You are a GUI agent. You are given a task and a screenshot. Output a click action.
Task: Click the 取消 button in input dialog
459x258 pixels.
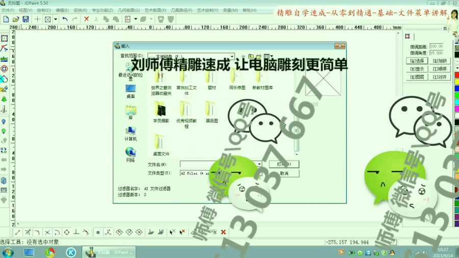(x=284, y=173)
